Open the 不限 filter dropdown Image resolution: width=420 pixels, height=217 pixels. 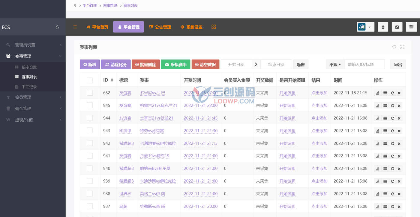[335, 64]
